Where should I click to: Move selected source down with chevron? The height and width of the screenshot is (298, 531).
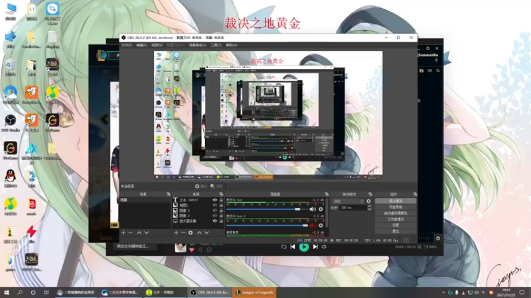tap(206, 233)
